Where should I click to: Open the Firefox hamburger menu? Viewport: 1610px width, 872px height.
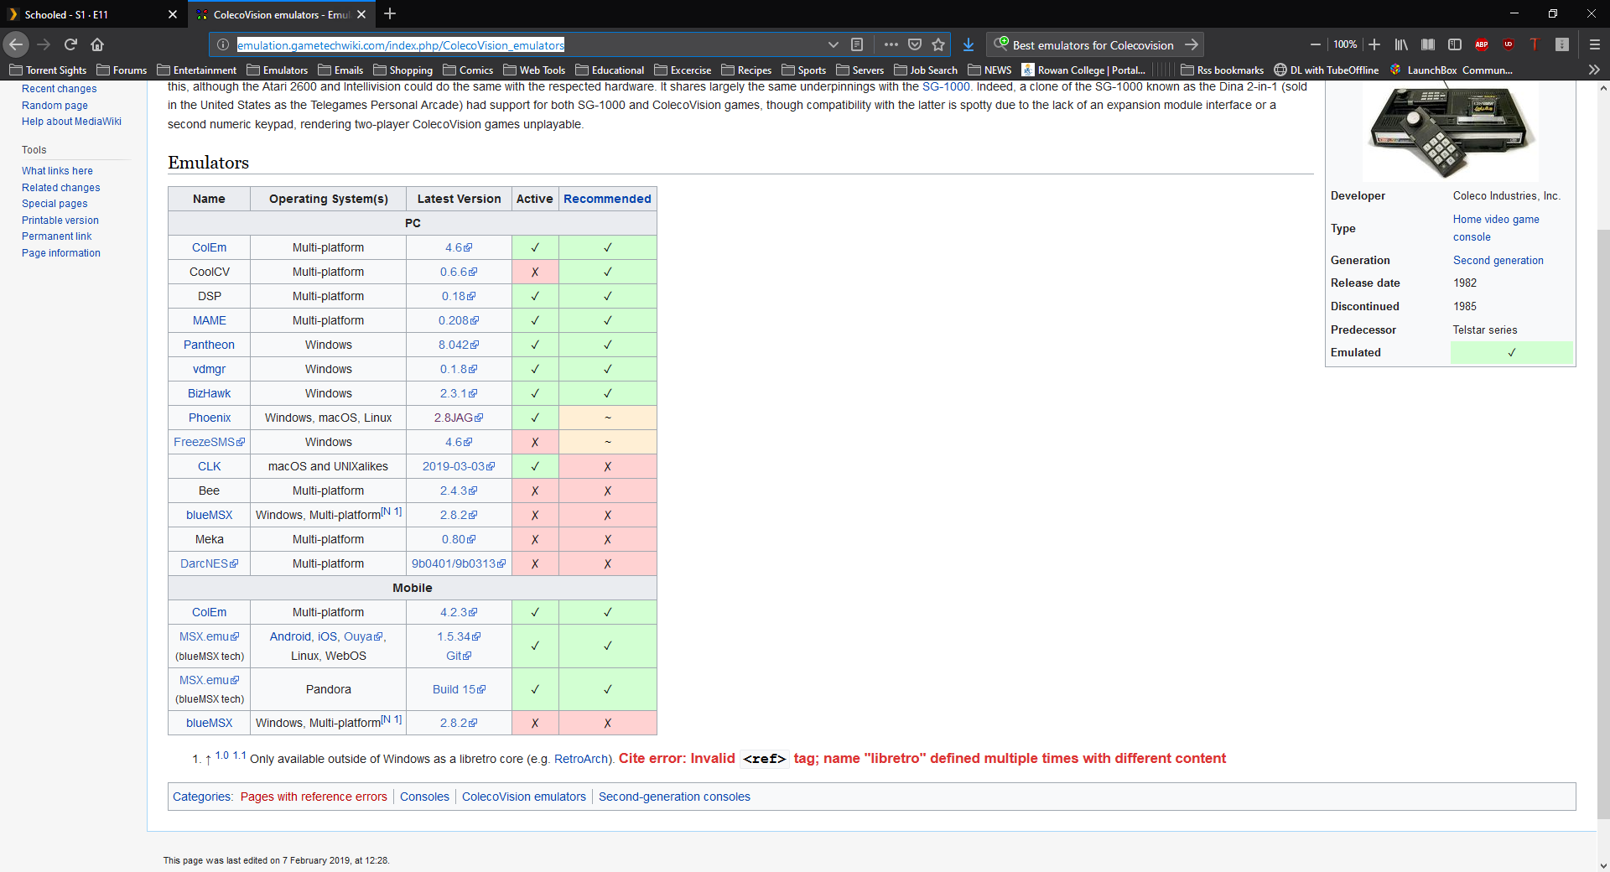pyautogui.click(x=1594, y=44)
